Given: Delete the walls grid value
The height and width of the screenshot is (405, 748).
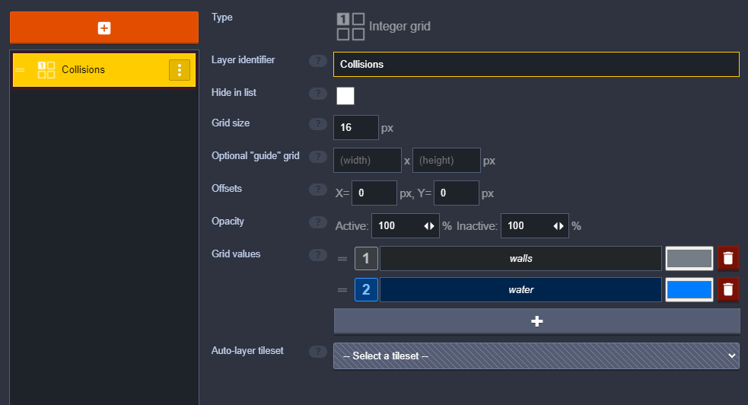Looking at the screenshot, I should pyautogui.click(x=728, y=258).
